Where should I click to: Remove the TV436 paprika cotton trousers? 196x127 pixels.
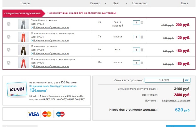tap(8, 63)
